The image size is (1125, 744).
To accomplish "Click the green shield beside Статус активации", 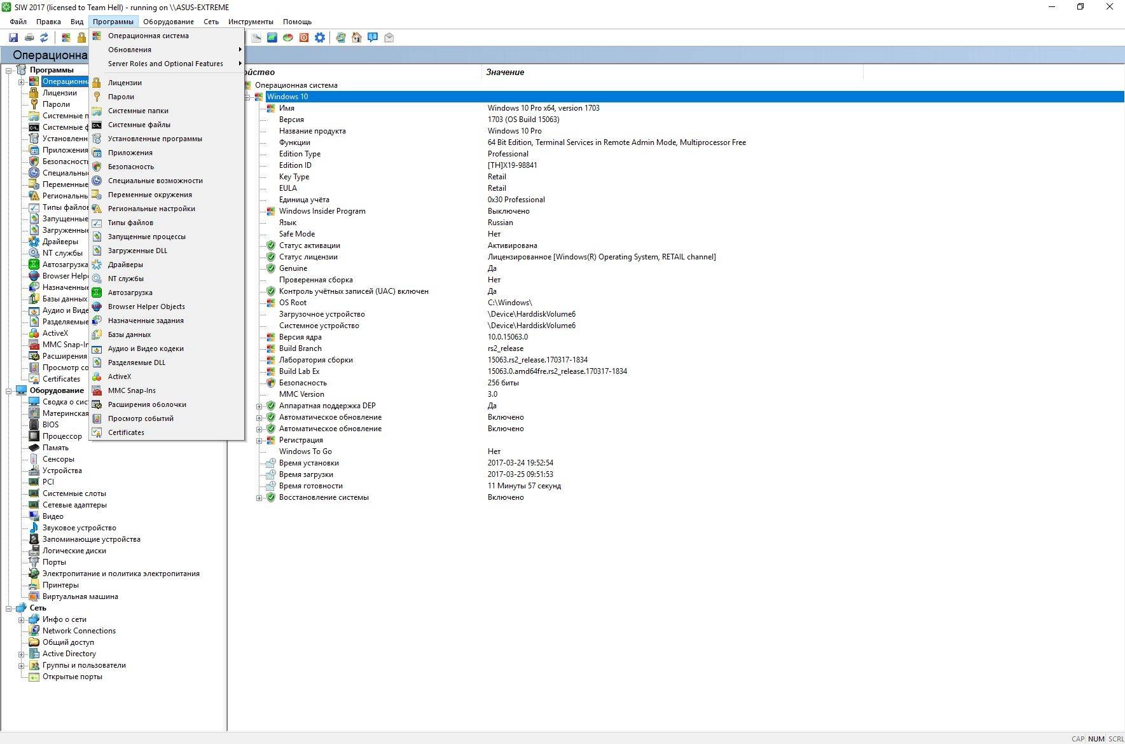I will pyautogui.click(x=271, y=245).
